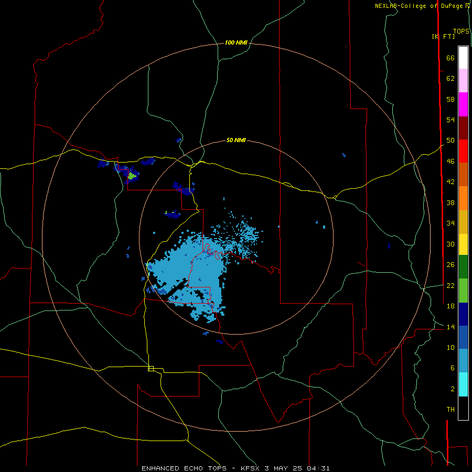Click the 50 NMI range ring label

click(236, 140)
